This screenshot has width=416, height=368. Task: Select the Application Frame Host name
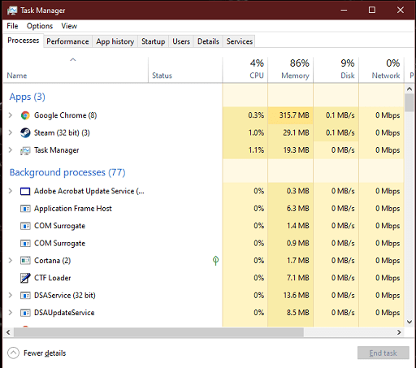pyautogui.click(x=73, y=209)
